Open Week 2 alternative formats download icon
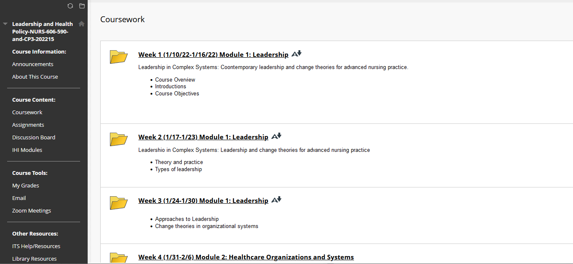This screenshot has width=573, height=264. pyautogui.click(x=276, y=136)
